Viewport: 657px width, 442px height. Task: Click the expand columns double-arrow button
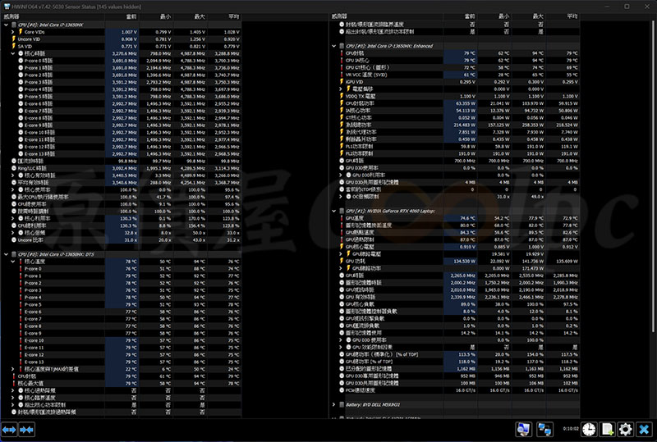tap(9, 430)
